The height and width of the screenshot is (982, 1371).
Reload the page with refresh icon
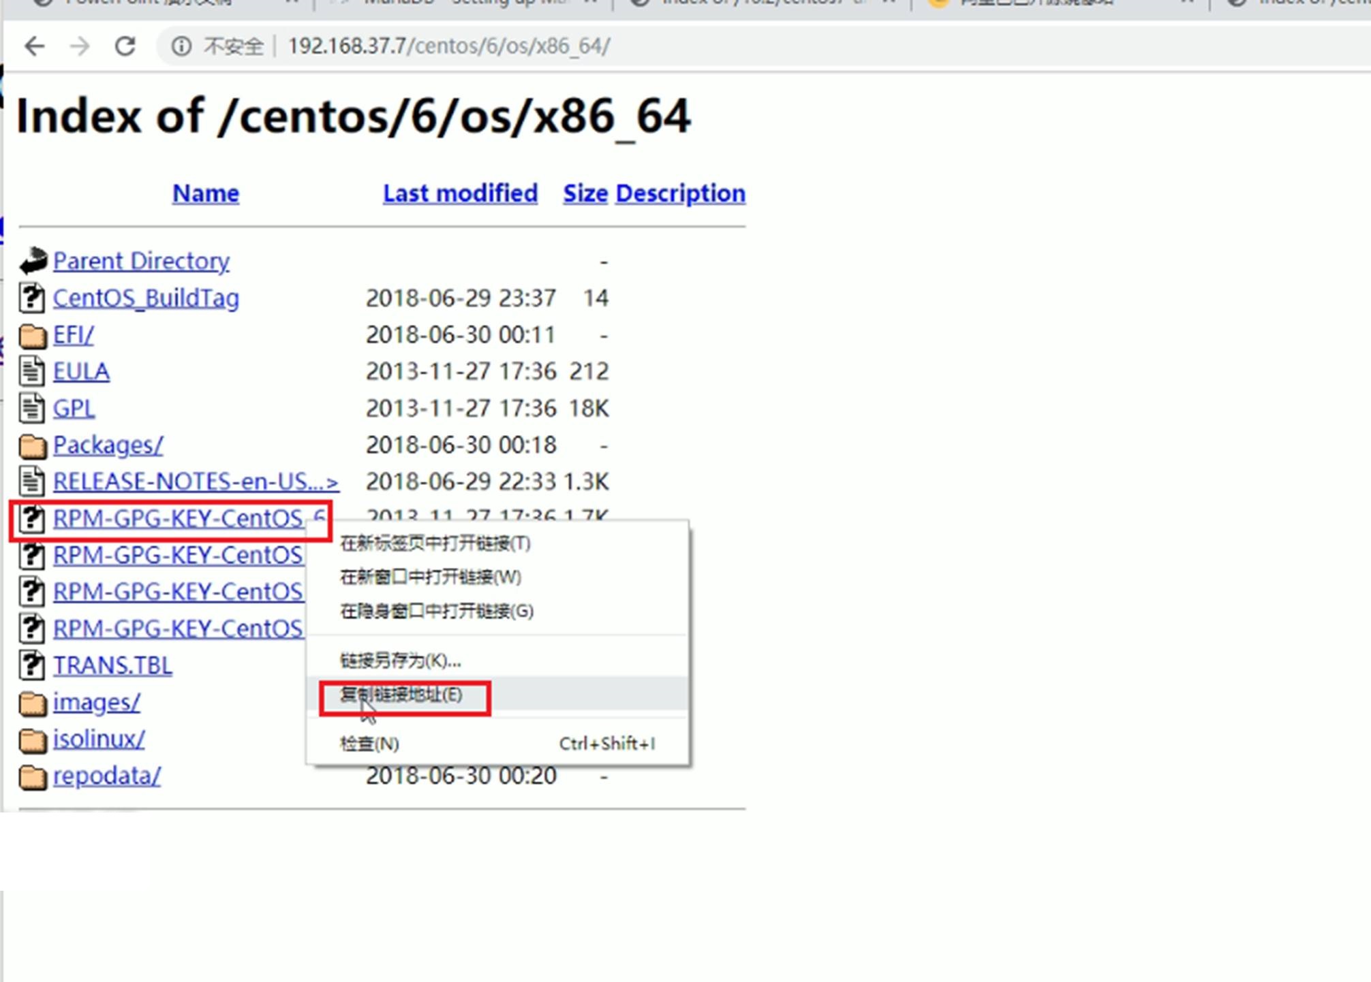pyautogui.click(x=125, y=46)
